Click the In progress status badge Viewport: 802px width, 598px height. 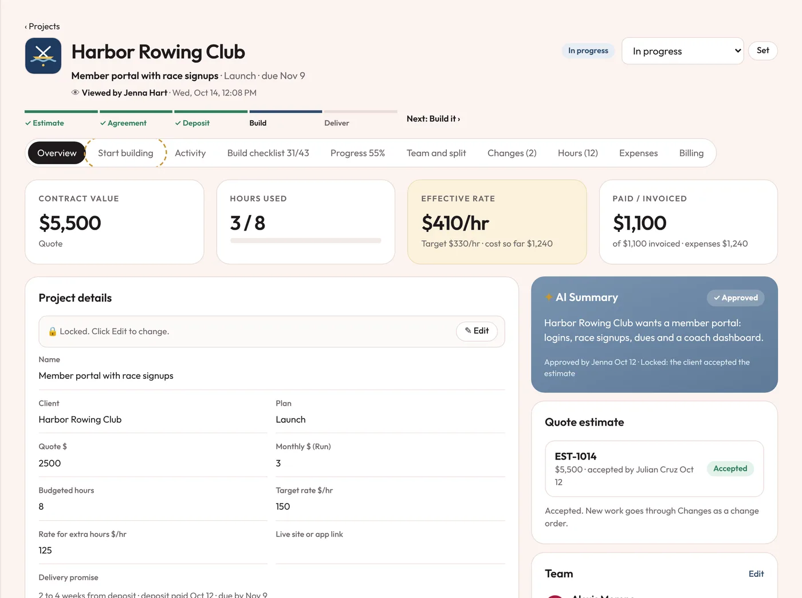pos(588,50)
